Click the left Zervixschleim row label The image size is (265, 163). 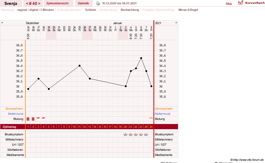coord(14,109)
